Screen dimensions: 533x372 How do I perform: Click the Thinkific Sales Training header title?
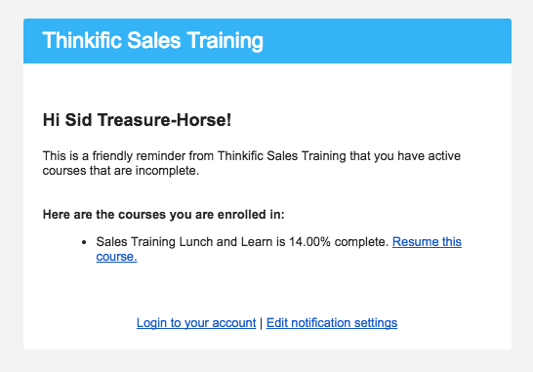pos(152,40)
